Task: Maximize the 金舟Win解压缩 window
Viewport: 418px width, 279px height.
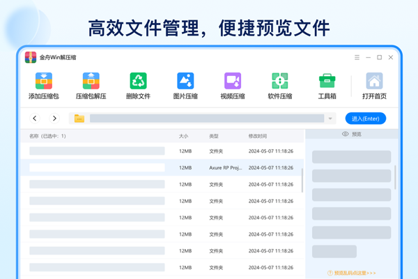Action: pyautogui.click(x=380, y=57)
